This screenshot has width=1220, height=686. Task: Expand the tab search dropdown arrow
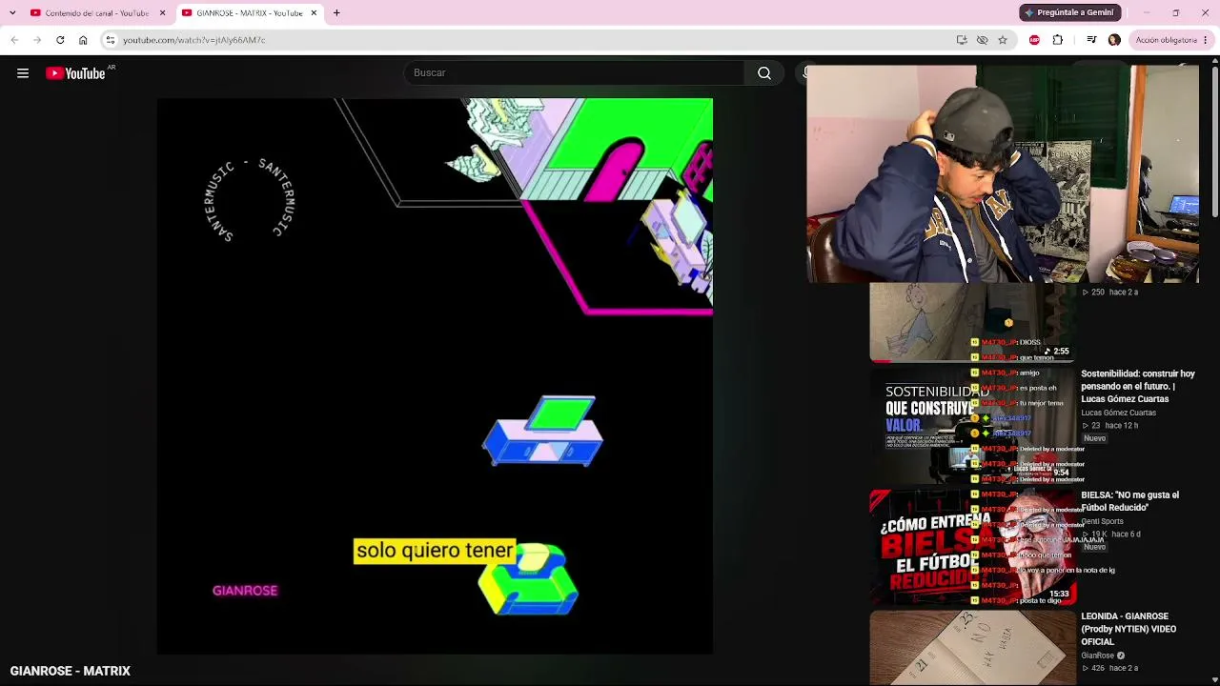pos(12,12)
